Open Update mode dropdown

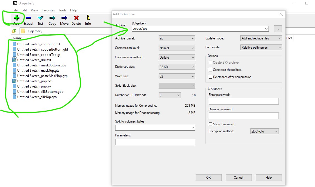[x=261, y=38]
